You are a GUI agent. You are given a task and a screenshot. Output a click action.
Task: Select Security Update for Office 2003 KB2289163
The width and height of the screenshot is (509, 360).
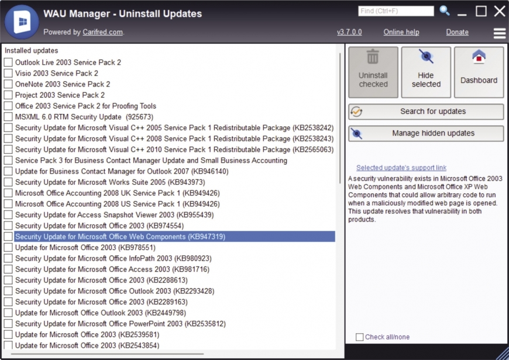[x=101, y=302]
